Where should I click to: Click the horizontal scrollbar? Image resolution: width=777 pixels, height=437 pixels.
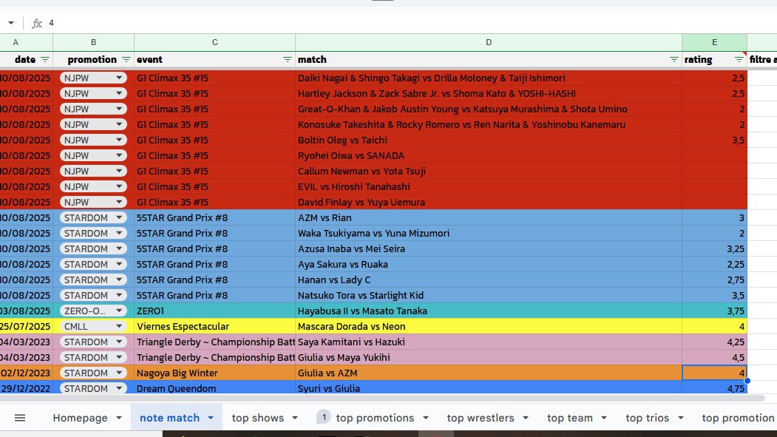pyautogui.click(x=381, y=397)
